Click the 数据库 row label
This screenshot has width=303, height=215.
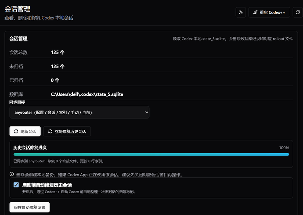16,94
